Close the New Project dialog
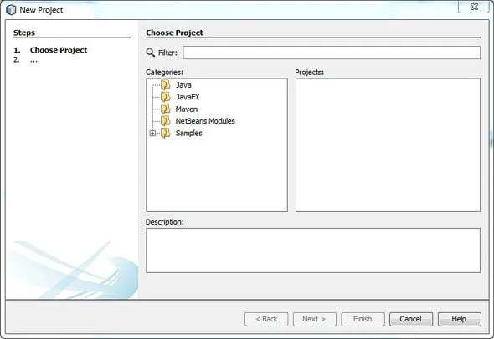 tap(474, 7)
